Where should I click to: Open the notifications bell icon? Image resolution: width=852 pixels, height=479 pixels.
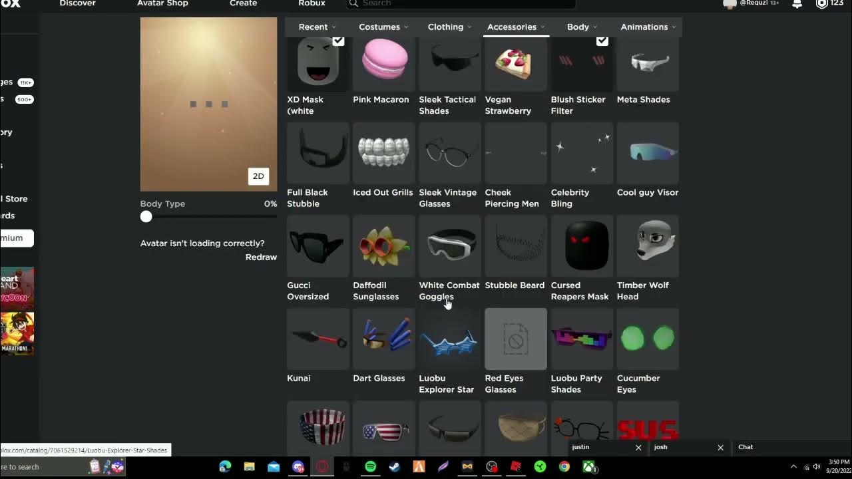tap(797, 3)
